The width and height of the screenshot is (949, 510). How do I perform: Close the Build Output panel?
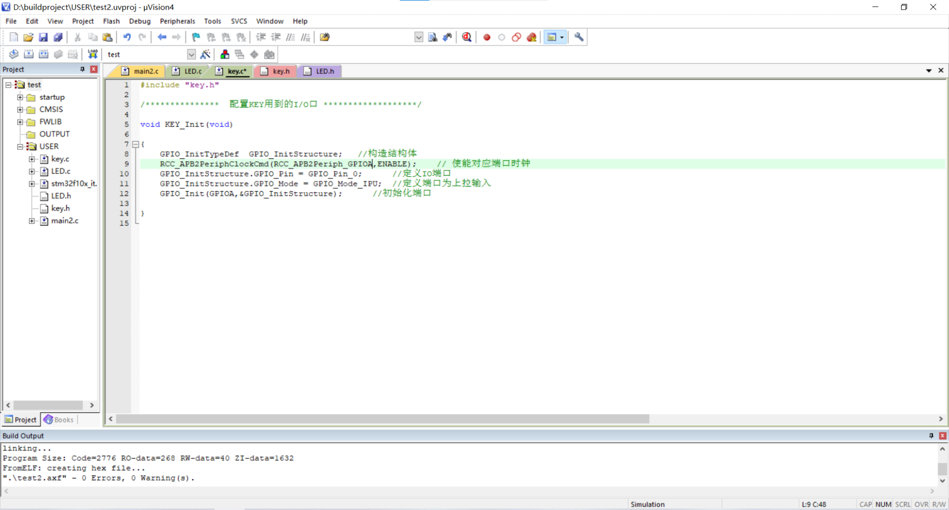coord(943,436)
